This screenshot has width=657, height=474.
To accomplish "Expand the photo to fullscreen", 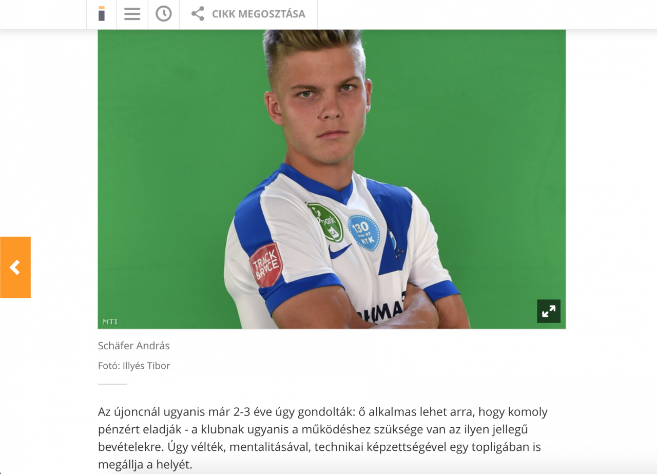I will pos(549,311).
